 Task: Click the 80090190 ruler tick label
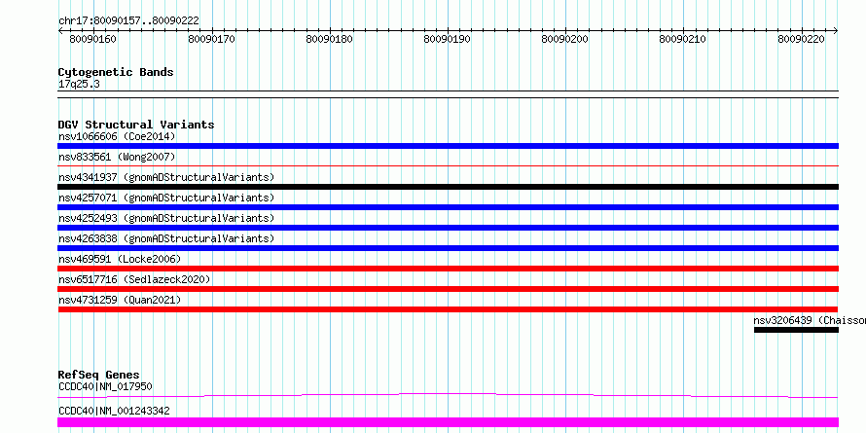[448, 39]
